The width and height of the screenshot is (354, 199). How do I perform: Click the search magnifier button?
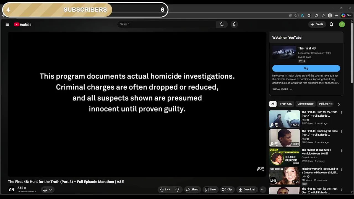click(x=222, y=24)
